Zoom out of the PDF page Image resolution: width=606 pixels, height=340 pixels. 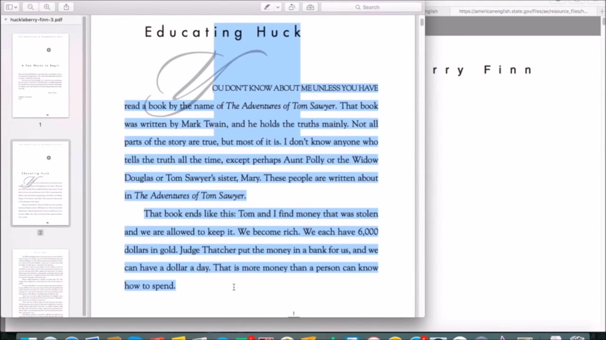[x=30, y=7]
